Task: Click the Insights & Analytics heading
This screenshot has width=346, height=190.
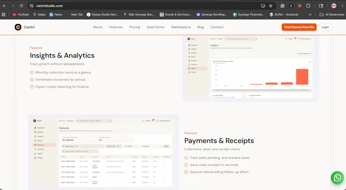Action: (x=62, y=56)
